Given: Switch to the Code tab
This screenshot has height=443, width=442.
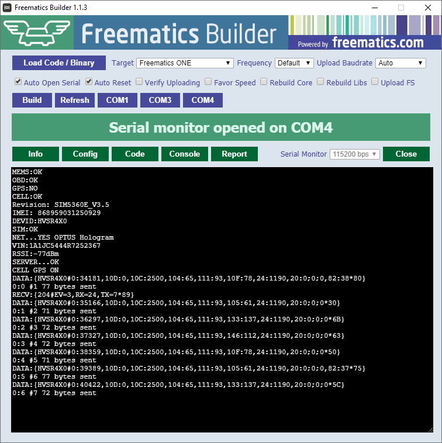Looking at the screenshot, I should coord(135,154).
